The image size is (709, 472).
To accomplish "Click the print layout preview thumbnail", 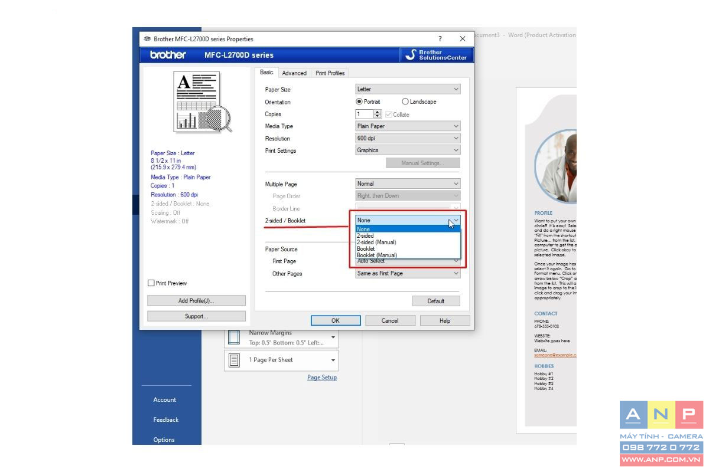I will click(203, 102).
